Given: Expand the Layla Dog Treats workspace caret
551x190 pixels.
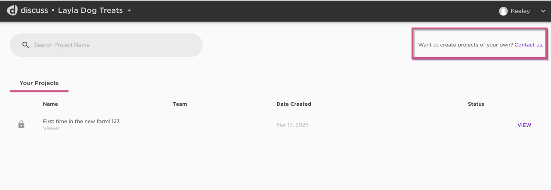Looking at the screenshot, I should [x=130, y=11].
